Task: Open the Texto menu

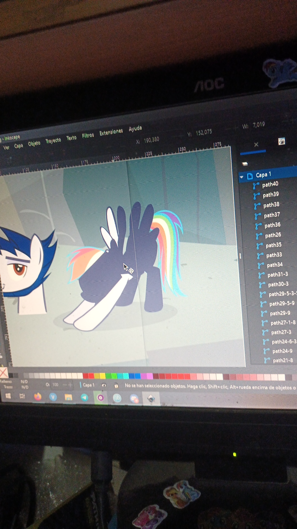Action: click(x=71, y=138)
